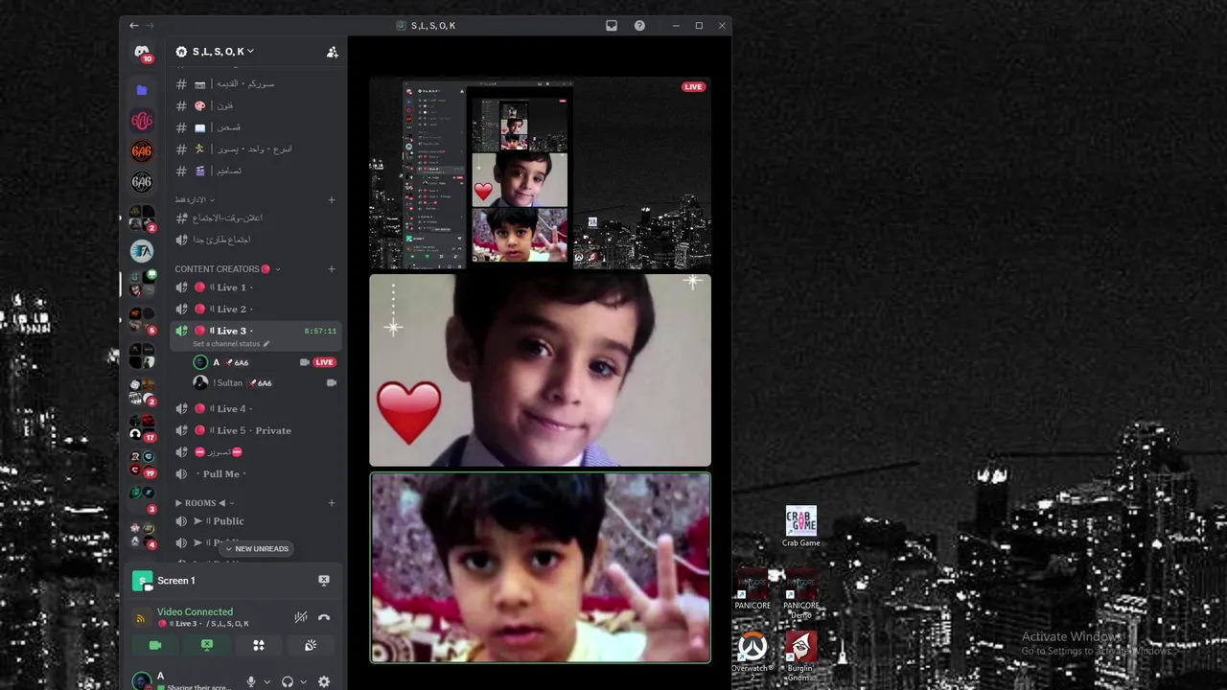The width and height of the screenshot is (1227, 690).
Task: Toggle the camera button in voice panel
Action: [155, 645]
